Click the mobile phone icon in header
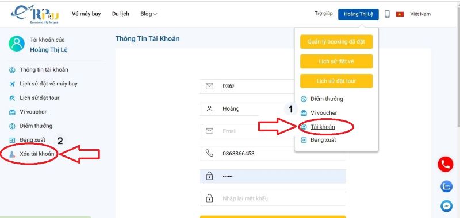Viewport: 460px width, 218px height. [x=387, y=14]
